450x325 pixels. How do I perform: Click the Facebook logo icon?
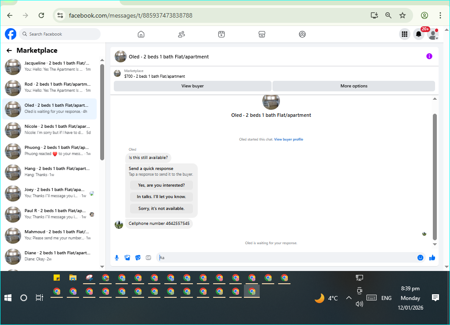[11, 34]
